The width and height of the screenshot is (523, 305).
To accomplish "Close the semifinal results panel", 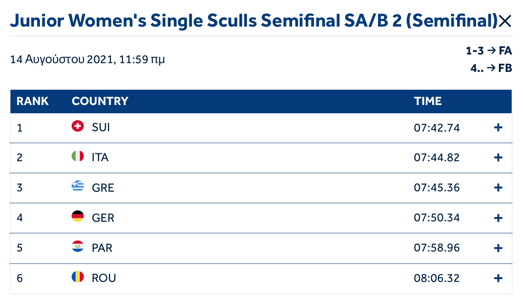I will (505, 21).
